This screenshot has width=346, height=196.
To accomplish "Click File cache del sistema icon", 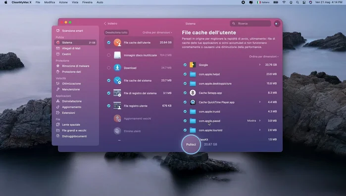I will pos(117,80).
